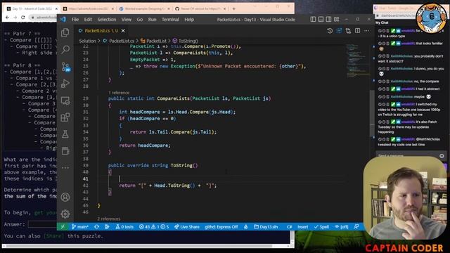Open the C# language mode selector
This screenshot has width=450, height=253.
pyautogui.click(x=289, y=226)
